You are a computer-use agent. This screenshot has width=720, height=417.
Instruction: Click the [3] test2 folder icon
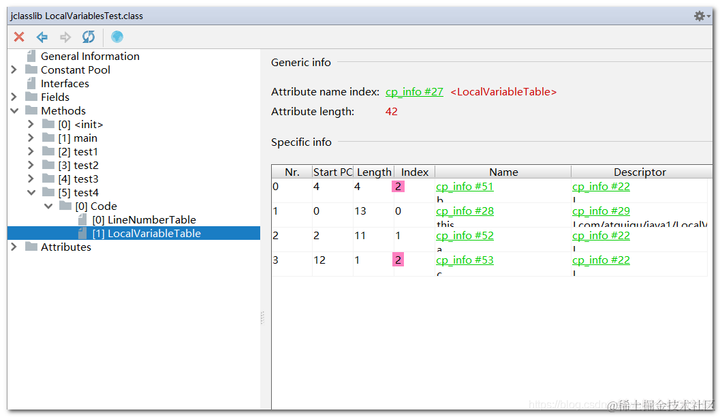(48, 165)
